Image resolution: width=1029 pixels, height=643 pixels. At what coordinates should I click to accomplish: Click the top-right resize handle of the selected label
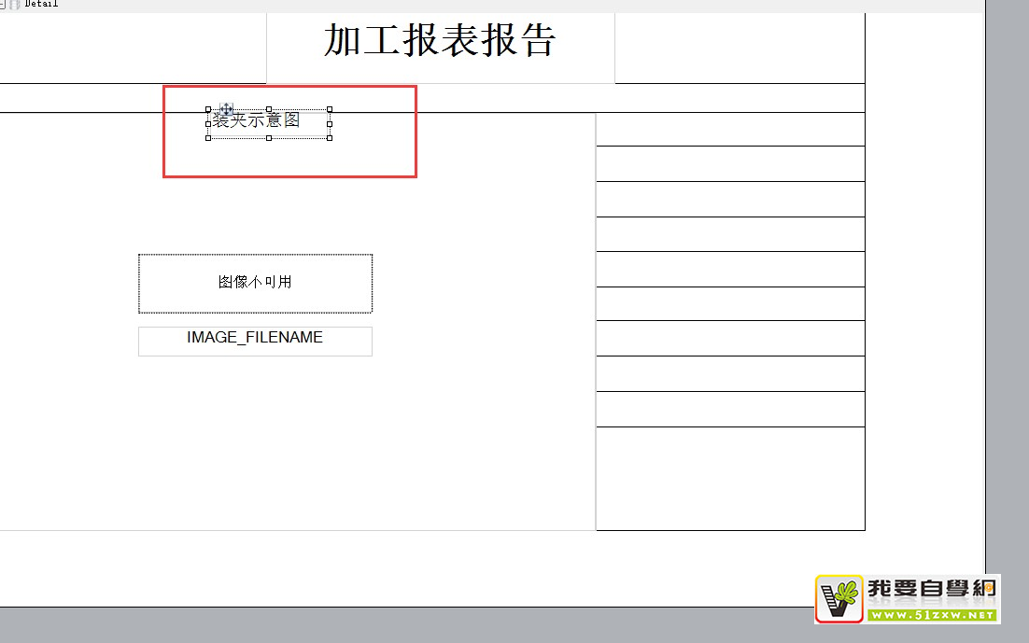tap(330, 109)
